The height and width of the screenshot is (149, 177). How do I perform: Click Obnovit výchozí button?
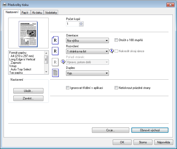150,130
